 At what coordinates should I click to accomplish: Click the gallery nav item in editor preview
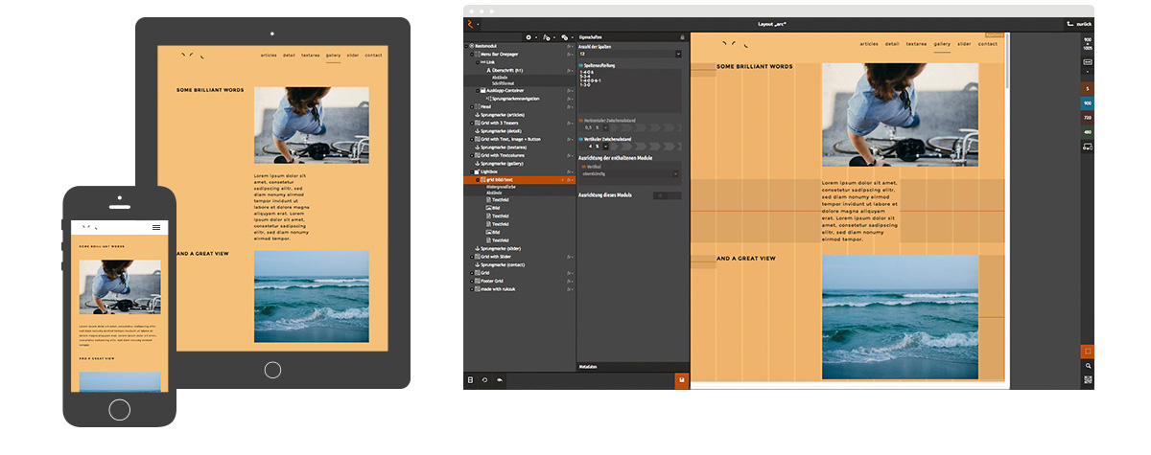point(941,44)
